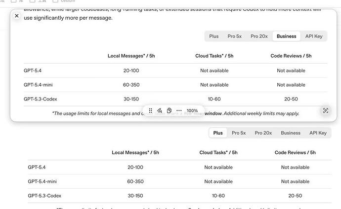
Task: Click the GPT-5.4 row label on the page below
Action: coord(37,167)
